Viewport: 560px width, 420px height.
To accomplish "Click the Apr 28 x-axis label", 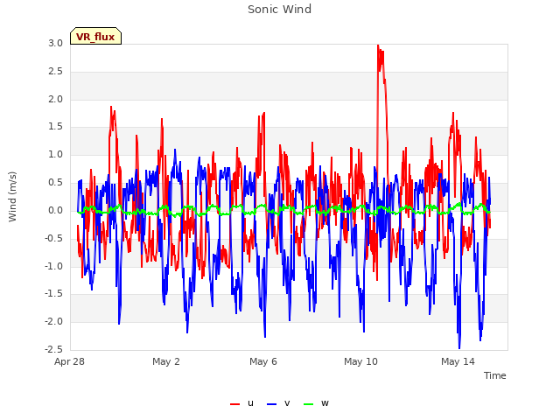I will (69, 361).
